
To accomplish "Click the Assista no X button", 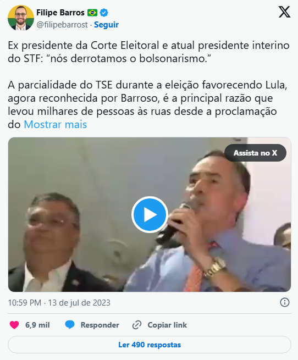I will click(x=255, y=153).
